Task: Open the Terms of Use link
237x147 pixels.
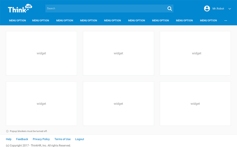Action: (x=62, y=139)
